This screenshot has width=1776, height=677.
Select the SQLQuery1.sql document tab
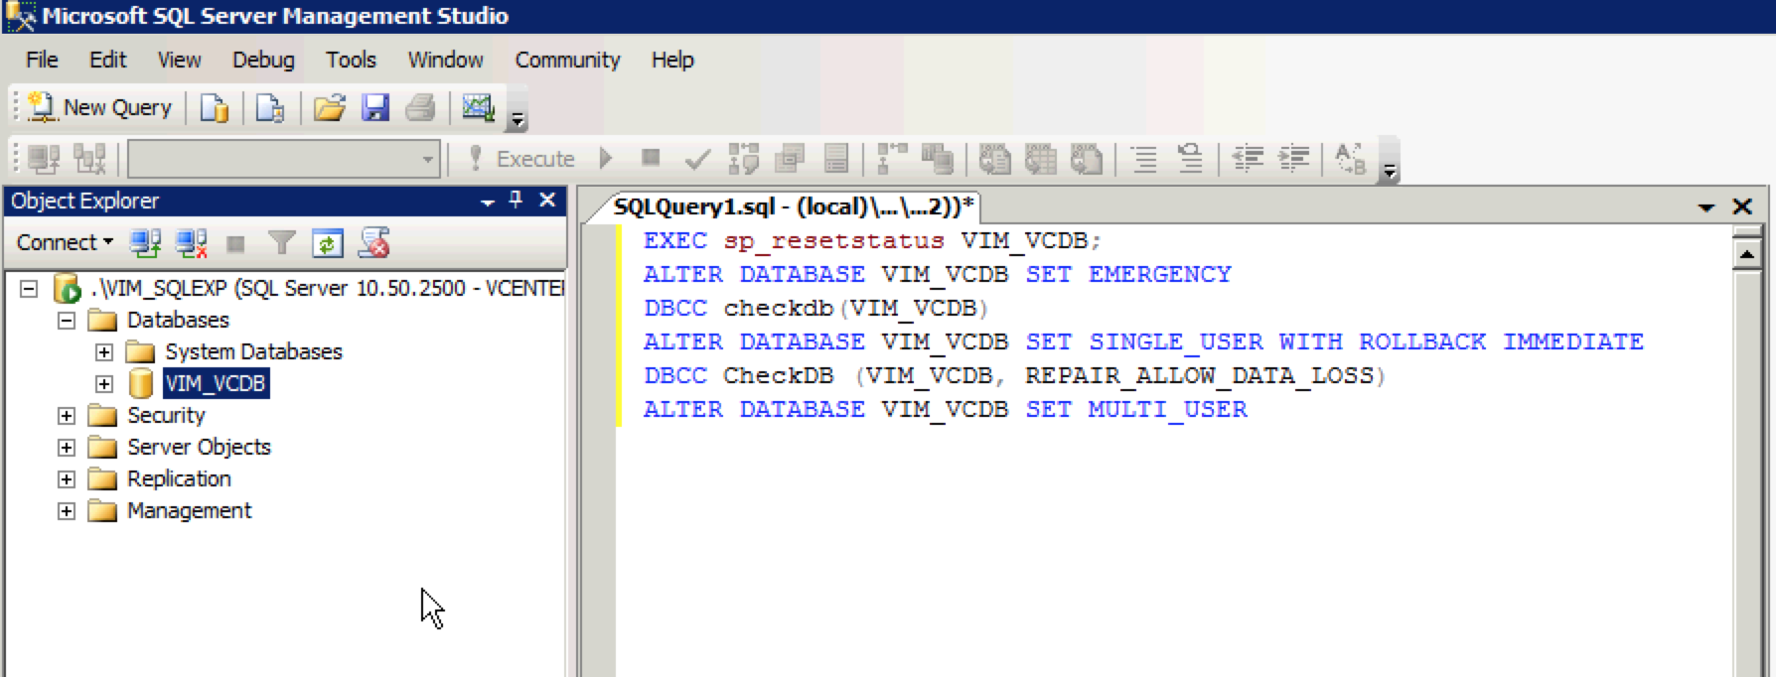pos(794,206)
